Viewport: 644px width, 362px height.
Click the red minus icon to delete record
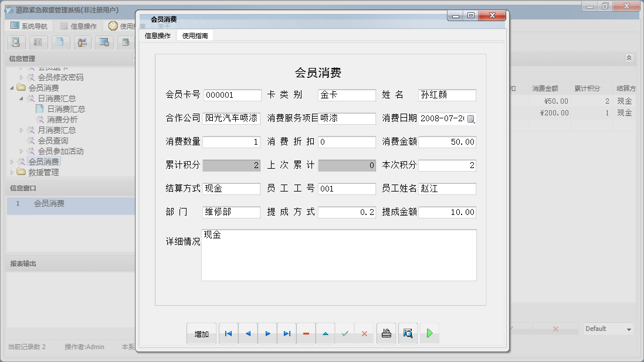tap(306, 333)
